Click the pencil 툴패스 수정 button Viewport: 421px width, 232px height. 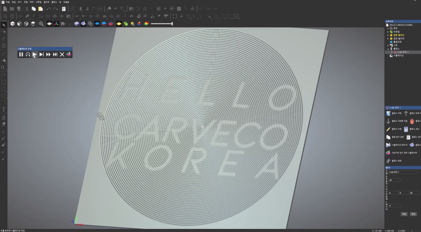coord(394,129)
